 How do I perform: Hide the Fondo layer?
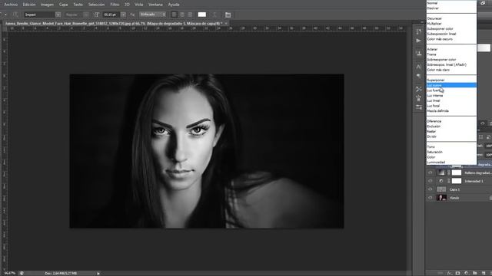pos(430,198)
